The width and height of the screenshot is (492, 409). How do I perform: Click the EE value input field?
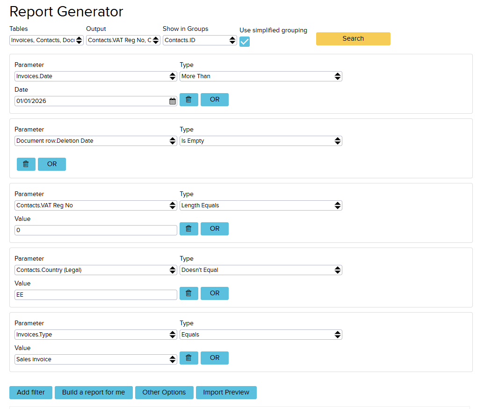pos(95,295)
